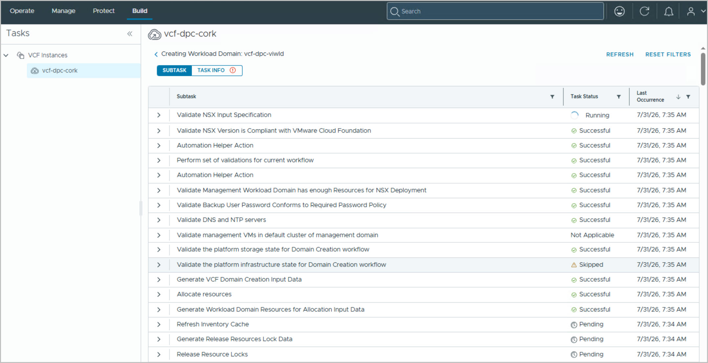Click the Subtask column header
The height and width of the screenshot is (363, 708).
point(186,97)
